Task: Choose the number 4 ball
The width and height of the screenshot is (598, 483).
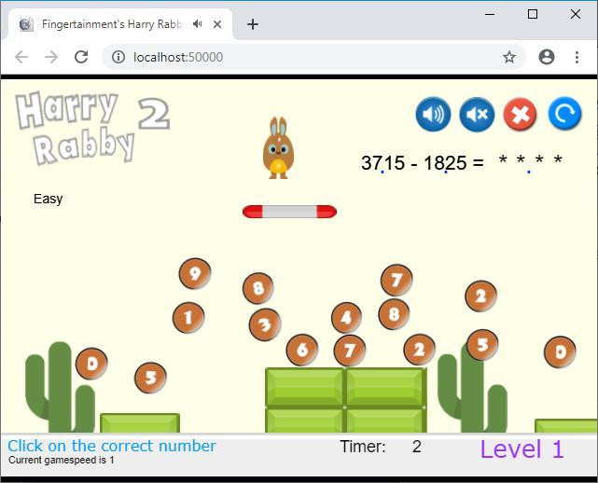Action: (x=346, y=318)
